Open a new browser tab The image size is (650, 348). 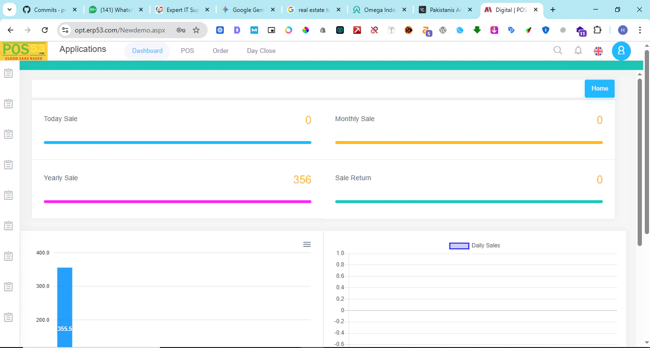pyautogui.click(x=553, y=10)
